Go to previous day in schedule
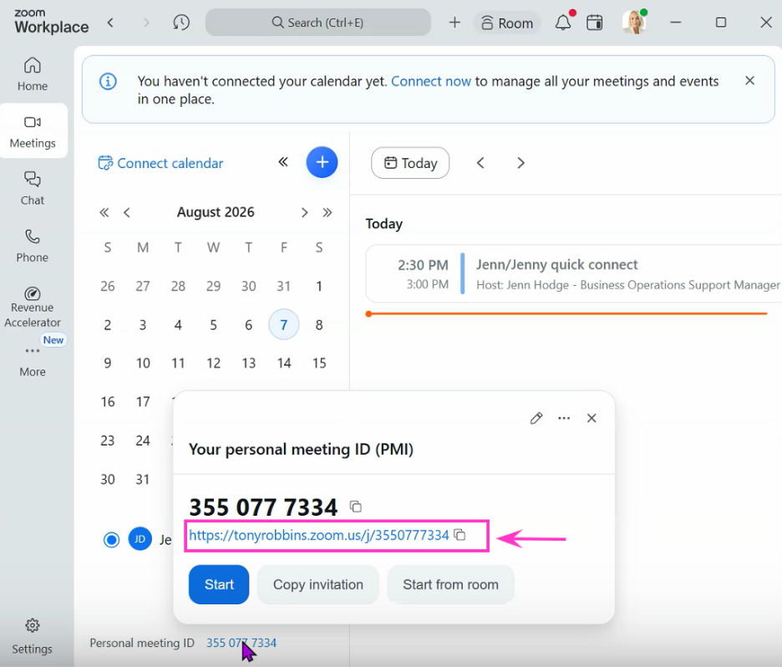Screen dimensions: 782x667 [480, 163]
